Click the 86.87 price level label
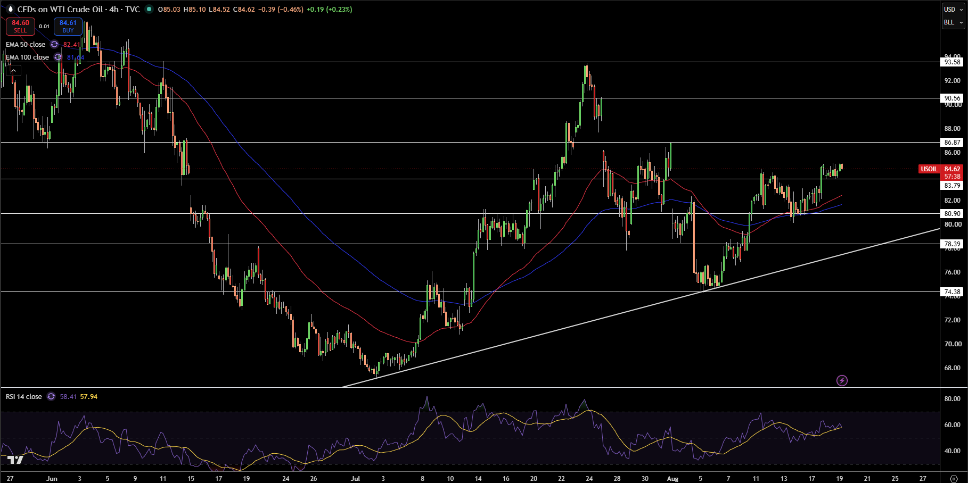 [953, 143]
